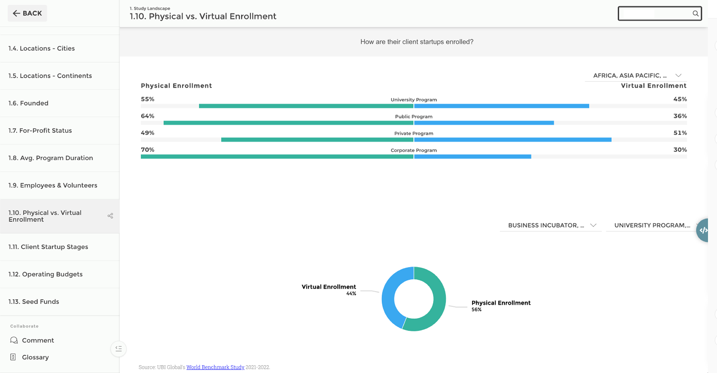Click the search input field
Viewport: 717px width, 373px height.
click(x=654, y=13)
